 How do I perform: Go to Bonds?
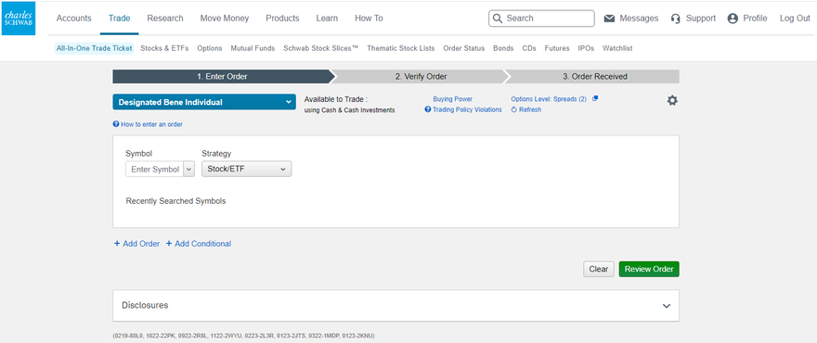tap(503, 48)
